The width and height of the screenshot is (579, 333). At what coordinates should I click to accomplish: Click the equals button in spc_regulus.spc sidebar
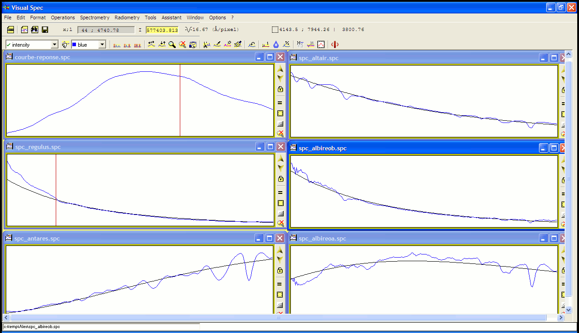coord(281,193)
